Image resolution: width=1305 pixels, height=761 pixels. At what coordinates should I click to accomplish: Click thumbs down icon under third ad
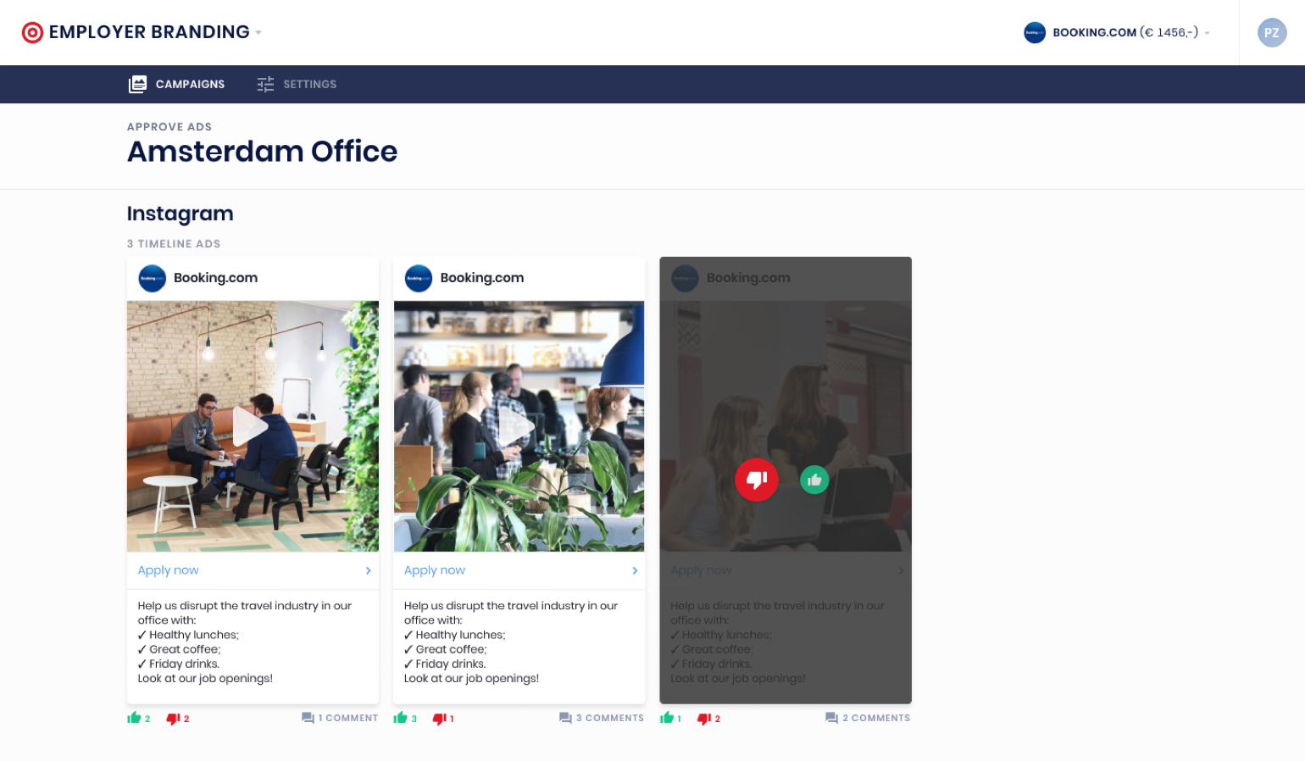704,719
